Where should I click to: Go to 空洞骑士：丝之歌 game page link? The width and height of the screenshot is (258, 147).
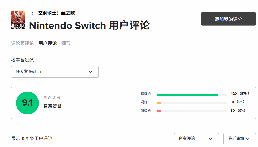point(56,13)
